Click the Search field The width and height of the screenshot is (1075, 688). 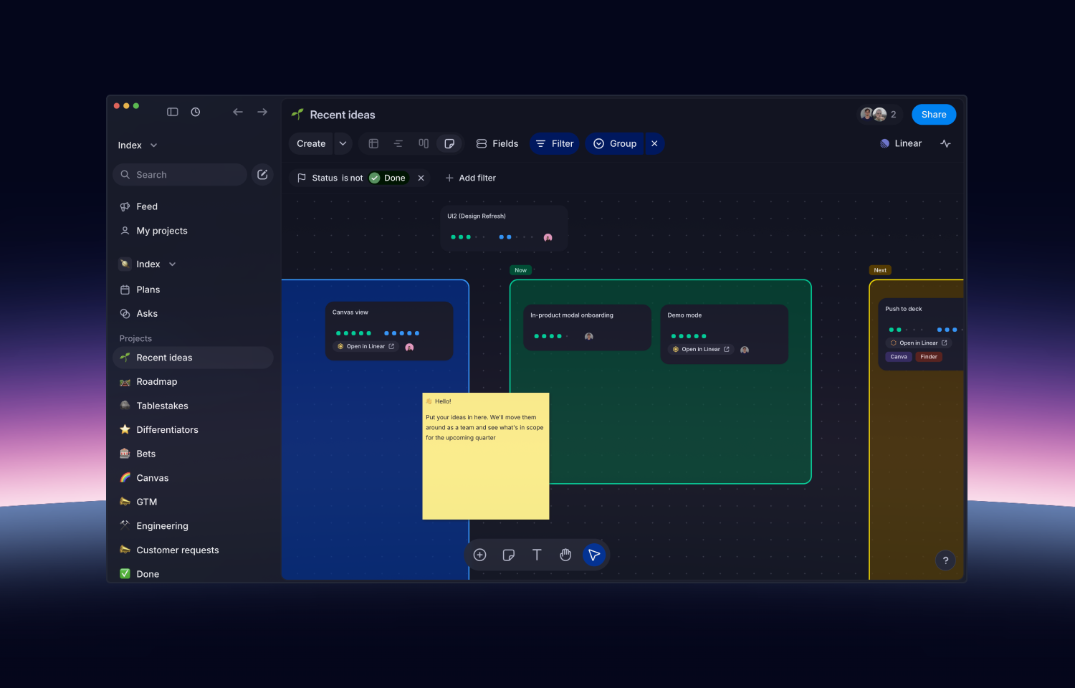pyautogui.click(x=180, y=174)
